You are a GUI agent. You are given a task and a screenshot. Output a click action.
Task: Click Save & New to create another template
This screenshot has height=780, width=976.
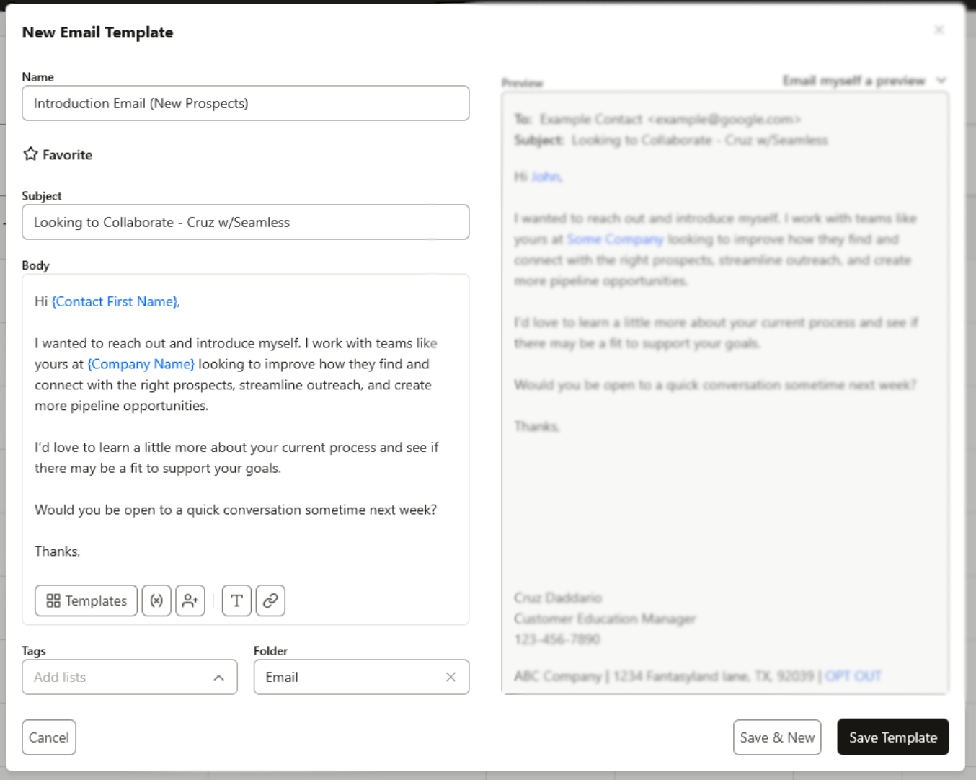coord(777,737)
